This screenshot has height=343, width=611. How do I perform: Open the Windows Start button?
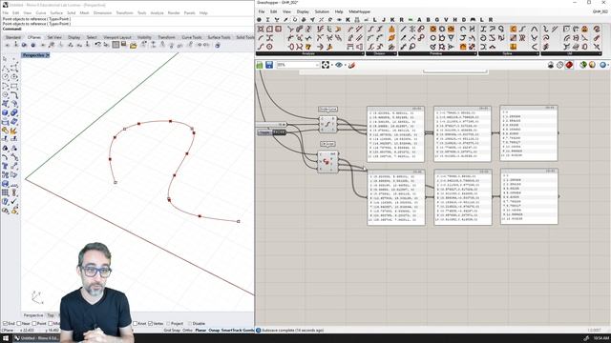click(6, 338)
